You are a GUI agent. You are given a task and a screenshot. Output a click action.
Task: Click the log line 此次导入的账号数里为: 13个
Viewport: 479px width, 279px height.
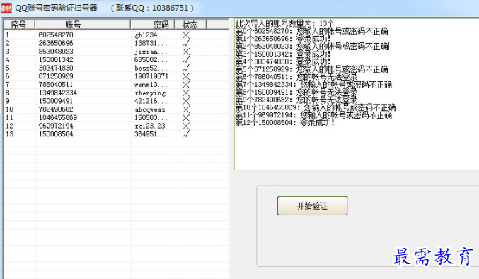point(285,23)
